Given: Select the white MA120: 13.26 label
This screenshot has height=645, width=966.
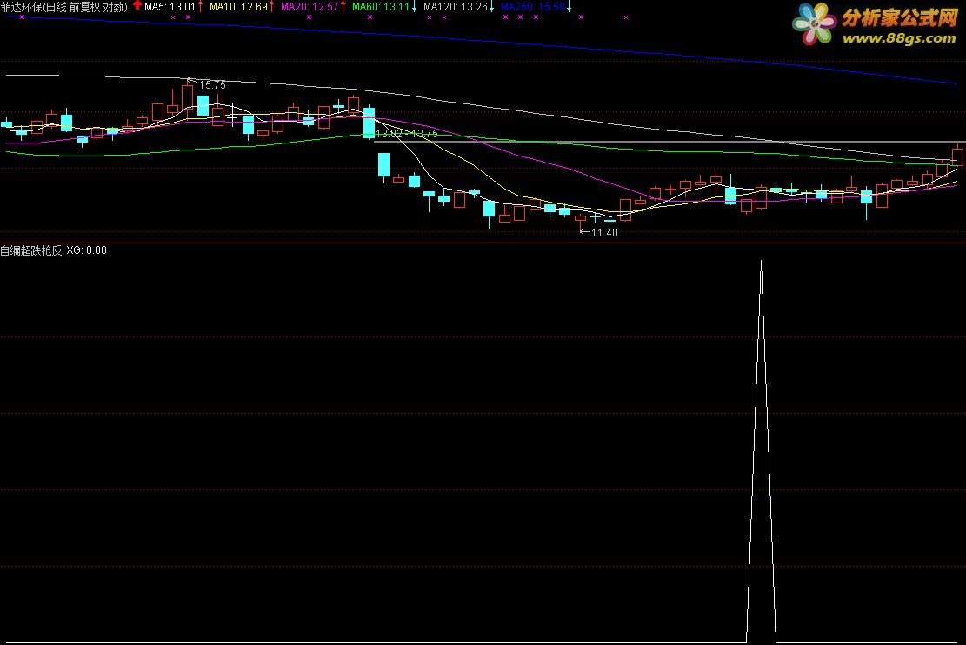Looking at the screenshot, I should pos(456,7).
